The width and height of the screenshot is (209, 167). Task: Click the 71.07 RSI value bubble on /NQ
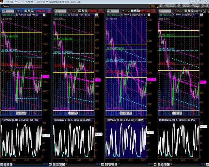tap(150, 132)
